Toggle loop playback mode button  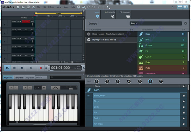(x=7, y=68)
